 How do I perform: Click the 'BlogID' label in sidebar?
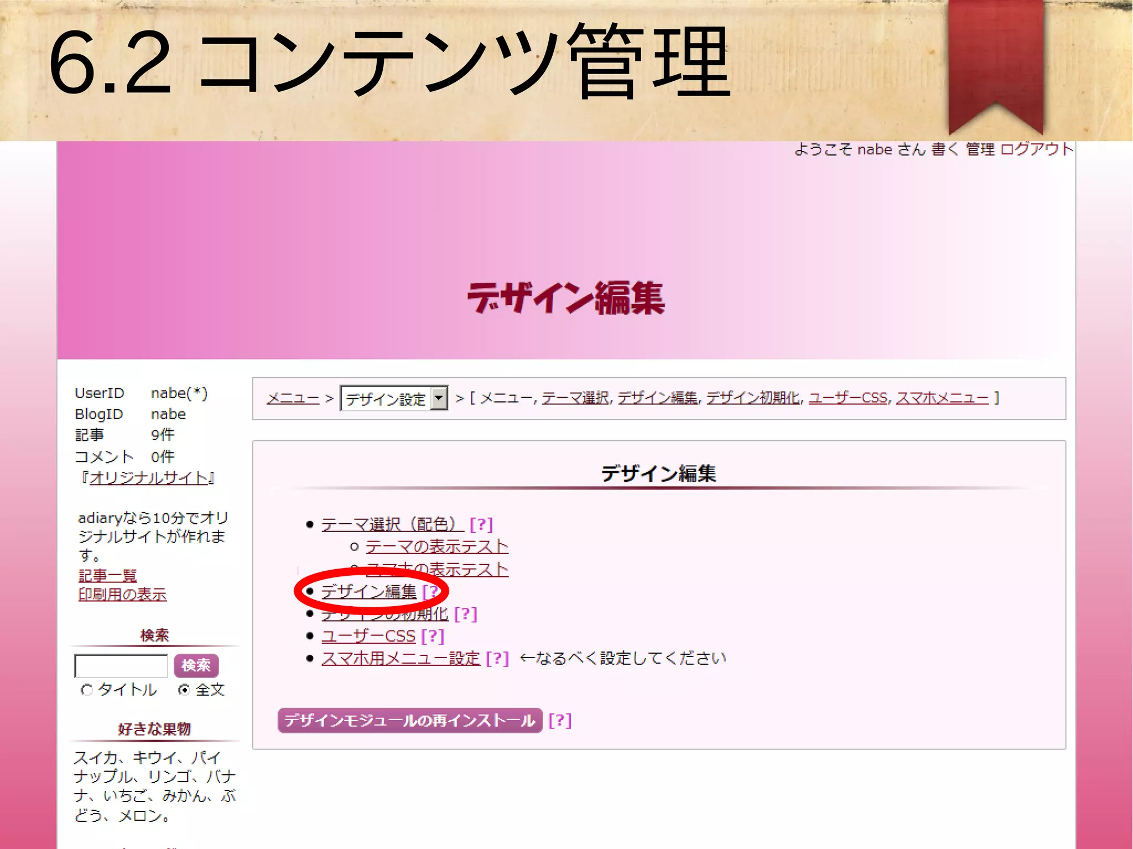(99, 414)
